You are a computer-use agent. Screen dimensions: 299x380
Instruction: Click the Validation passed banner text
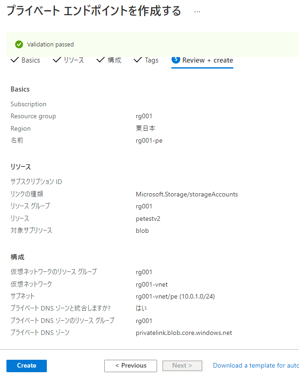click(x=51, y=45)
